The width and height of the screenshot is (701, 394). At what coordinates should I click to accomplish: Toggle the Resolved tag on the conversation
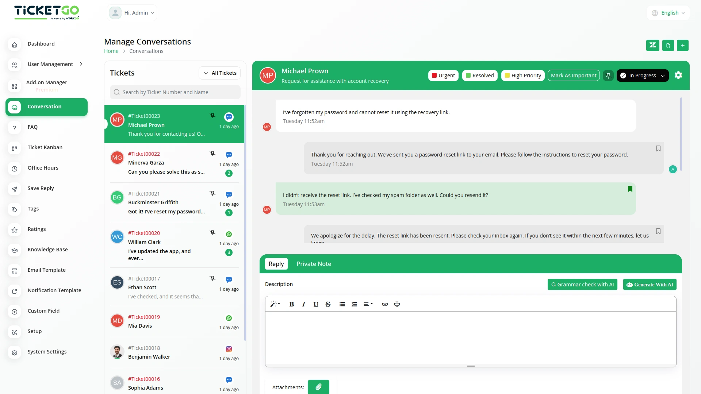[479, 75]
